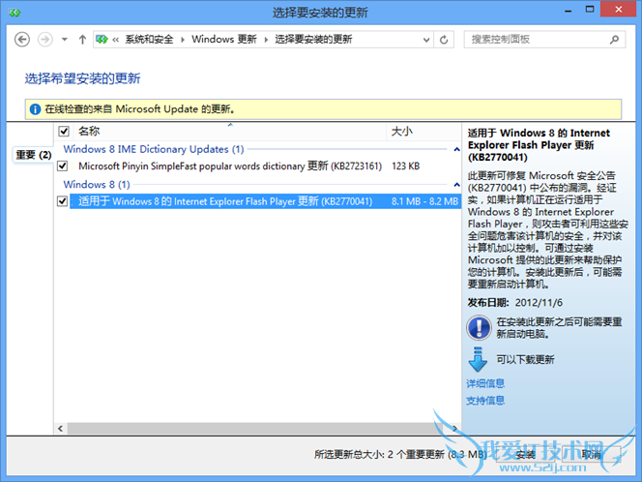This screenshot has width=642, height=482.
Task: Click the 选择希望安装的更新 heading
Action: 83,78
